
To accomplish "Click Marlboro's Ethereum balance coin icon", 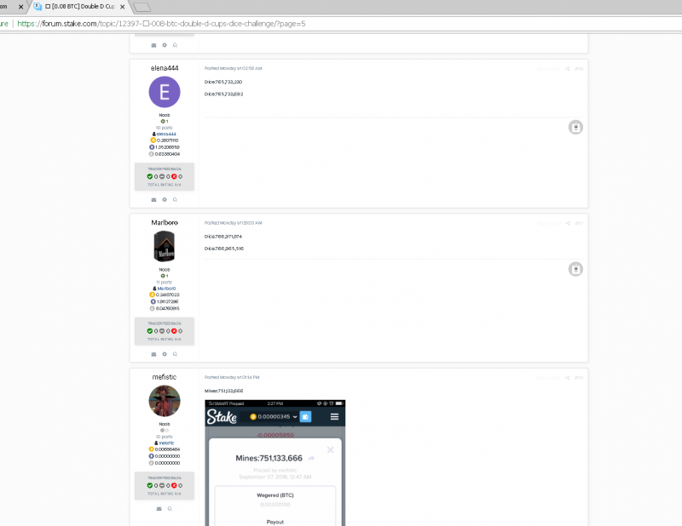I will 153,301.
